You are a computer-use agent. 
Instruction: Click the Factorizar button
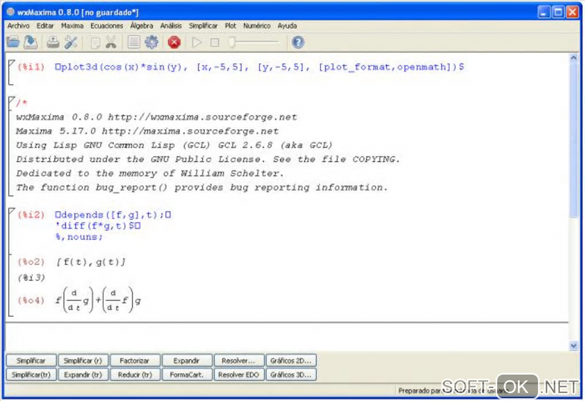(x=135, y=361)
